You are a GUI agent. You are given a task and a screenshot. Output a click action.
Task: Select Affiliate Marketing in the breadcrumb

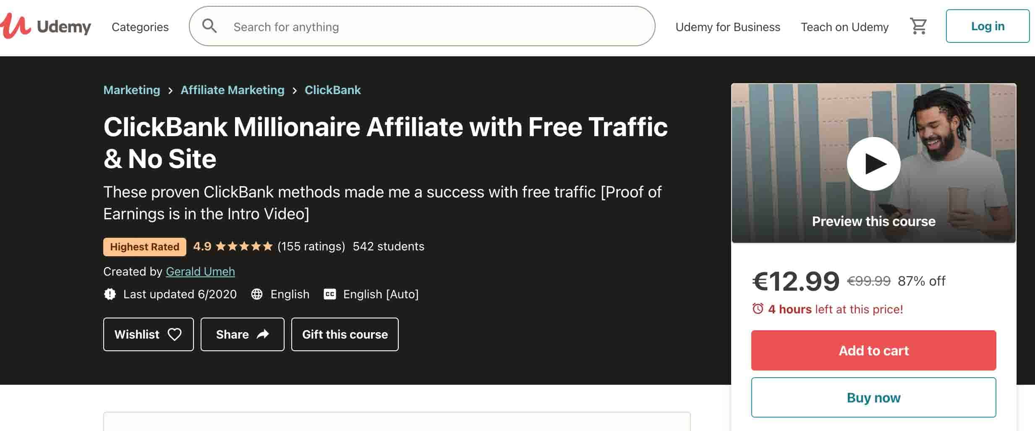(x=232, y=89)
